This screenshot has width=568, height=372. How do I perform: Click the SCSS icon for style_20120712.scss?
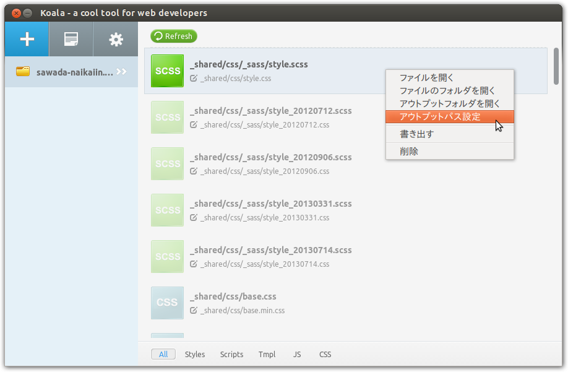167,118
